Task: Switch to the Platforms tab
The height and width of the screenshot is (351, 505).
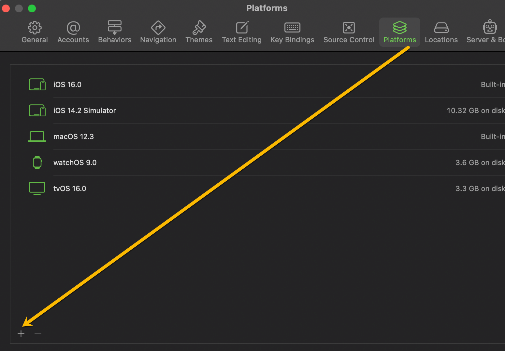Action: tap(399, 32)
